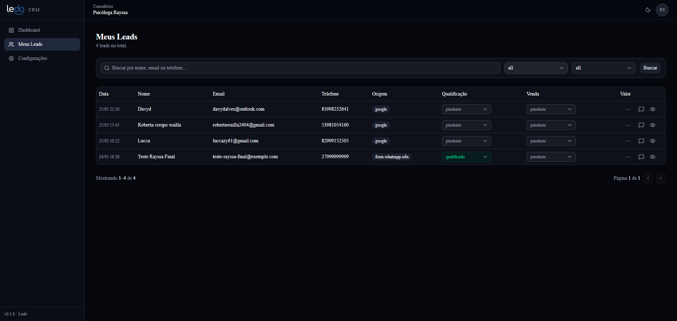Screen dimensions: 677x321
Task: Click the name Teste Rayssa Final
Action: point(156,157)
